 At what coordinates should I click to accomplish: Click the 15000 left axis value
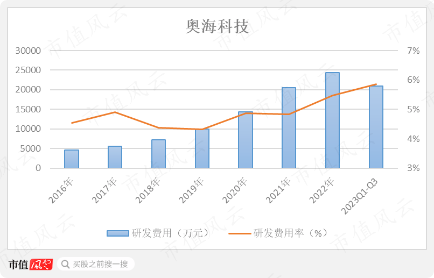(28, 109)
